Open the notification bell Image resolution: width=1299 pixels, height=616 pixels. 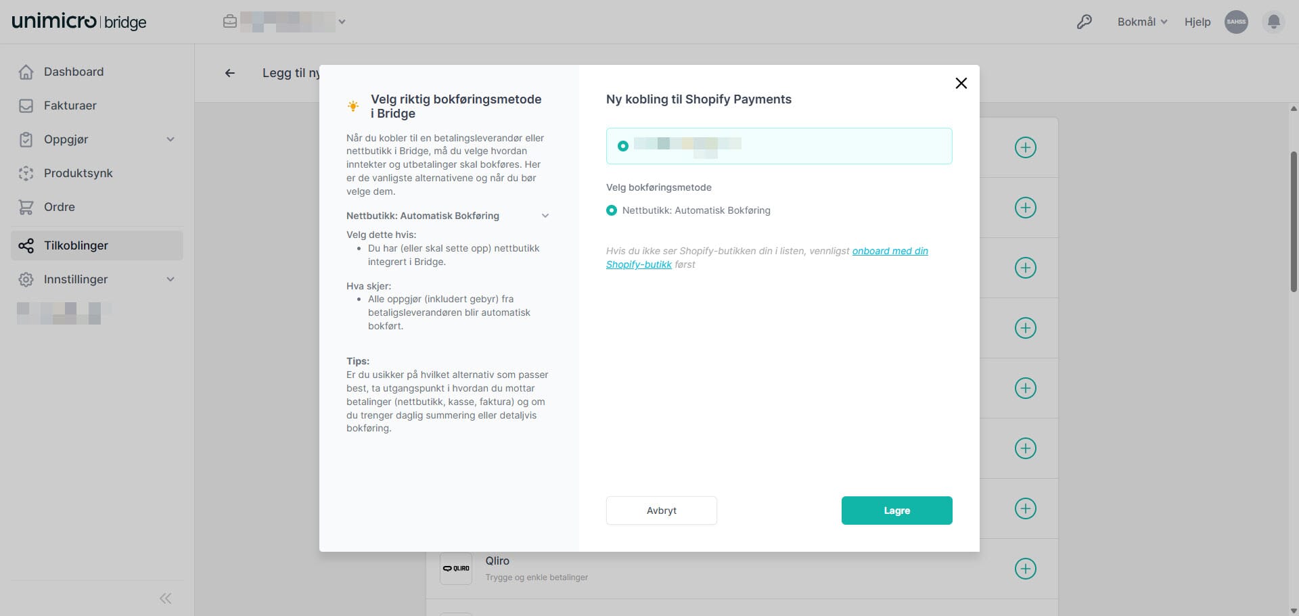click(1273, 22)
